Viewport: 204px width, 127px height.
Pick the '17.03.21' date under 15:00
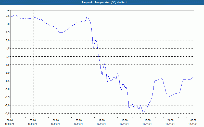(124, 124)
